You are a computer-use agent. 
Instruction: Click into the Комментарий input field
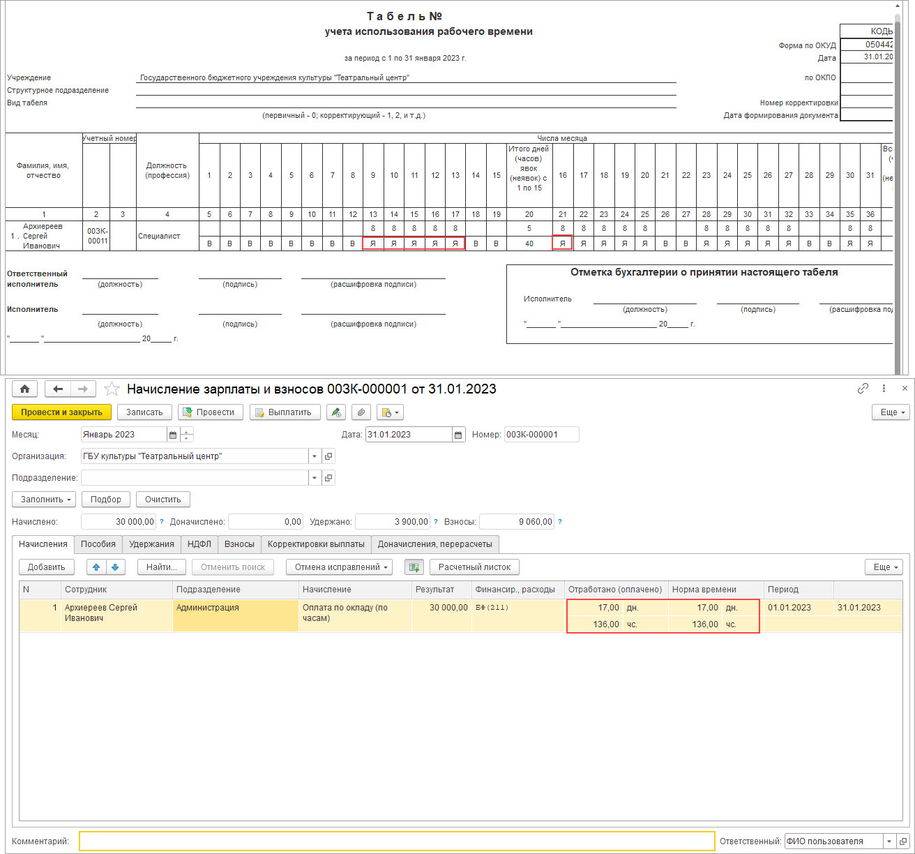[397, 841]
